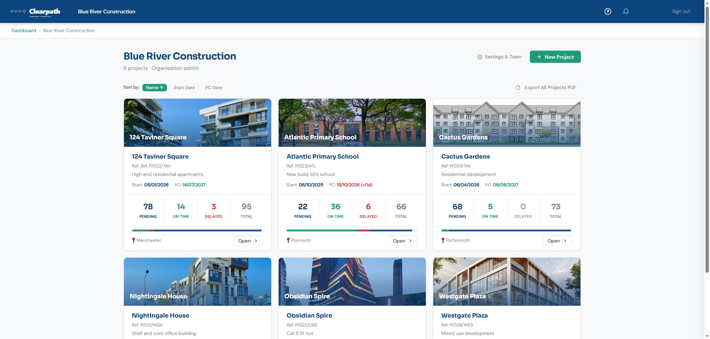The image size is (710, 339).
Task: Click the Manchester location pin icon
Action: coord(134,240)
